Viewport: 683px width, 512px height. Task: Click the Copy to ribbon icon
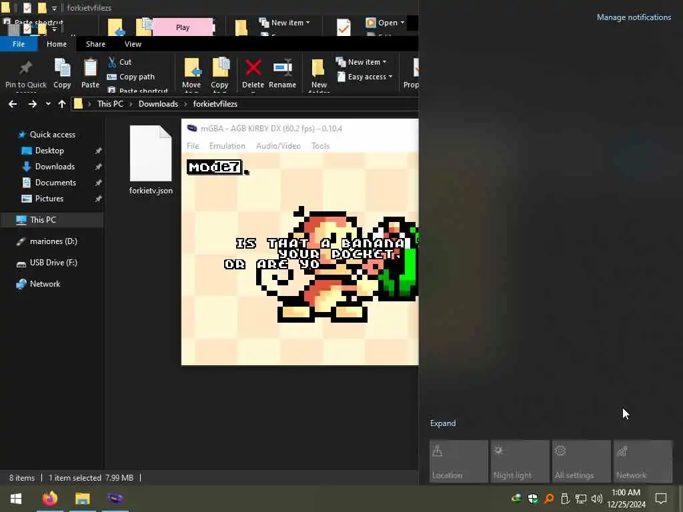tap(219, 73)
